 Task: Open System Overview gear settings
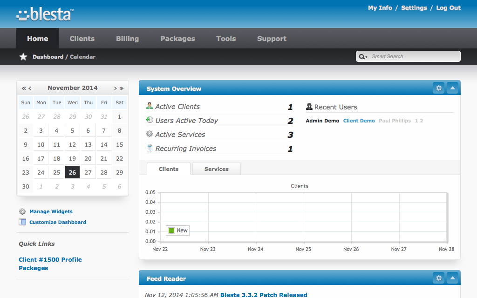438,88
